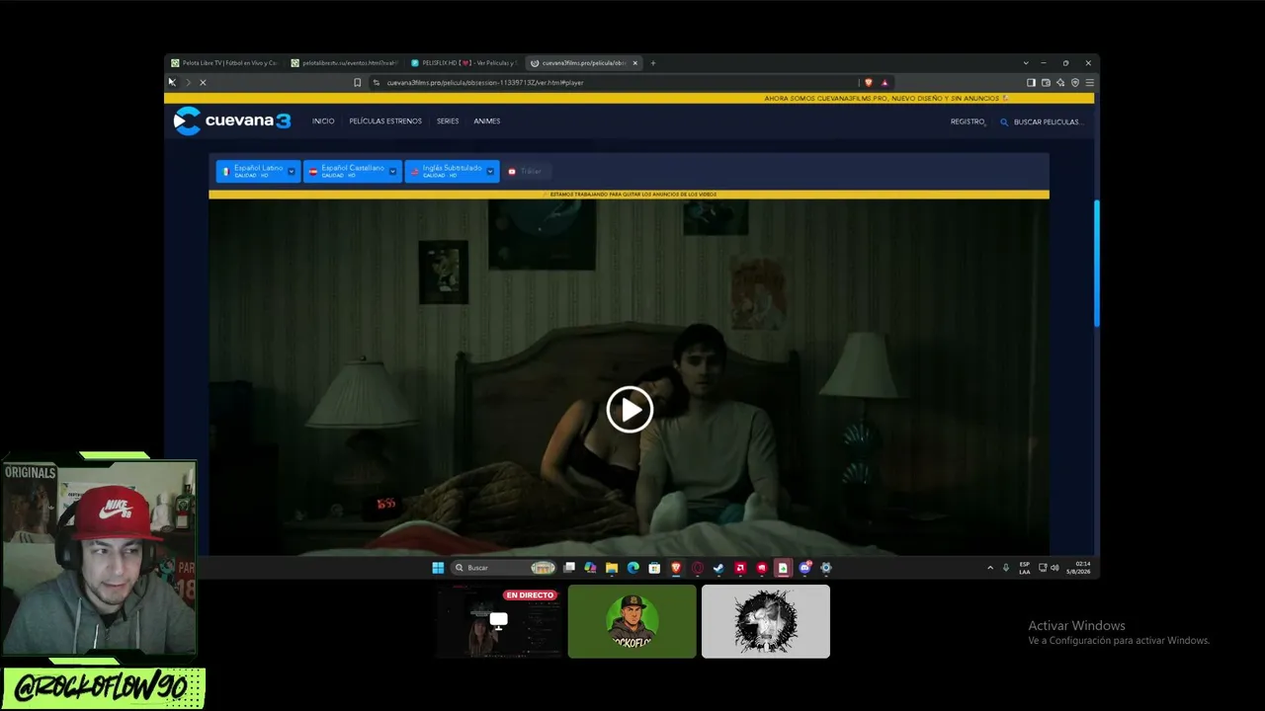Image resolution: width=1265 pixels, height=711 pixels.
Task: Open Brave Shields icon
Action: tap(869, 83)
